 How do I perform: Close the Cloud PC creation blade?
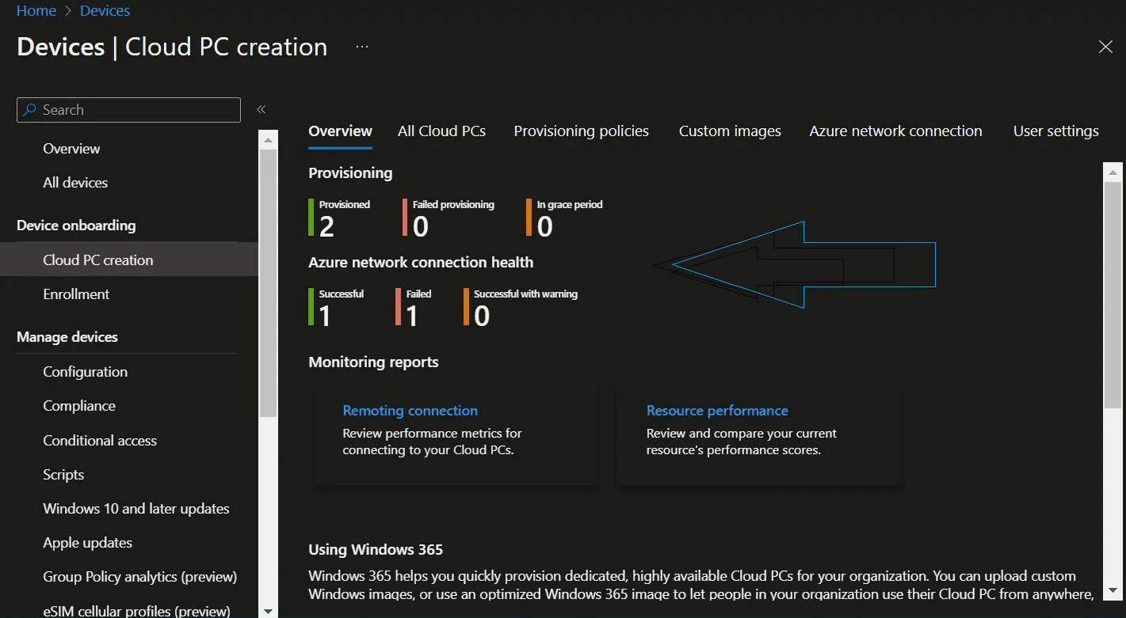coord(1105,46)
